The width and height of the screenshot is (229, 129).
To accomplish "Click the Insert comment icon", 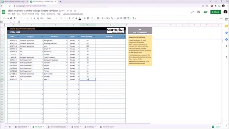I will [x=121, y=18].
